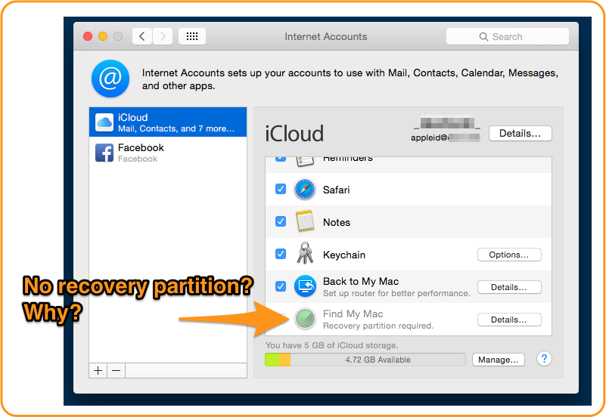Select the Facebook account in the sidebar

coord(168,153)
